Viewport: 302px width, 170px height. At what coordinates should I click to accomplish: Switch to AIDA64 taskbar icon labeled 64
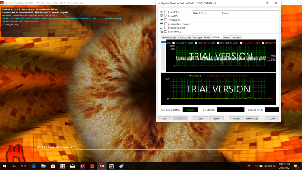[x=102, y=166]
